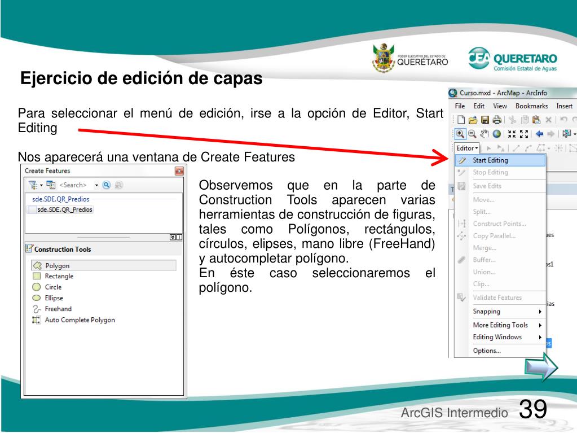Image resolution: width=577 pixels, height=433 pixels.
Task: Click the template filter icon in Create Features
Action: coord(33,185)
